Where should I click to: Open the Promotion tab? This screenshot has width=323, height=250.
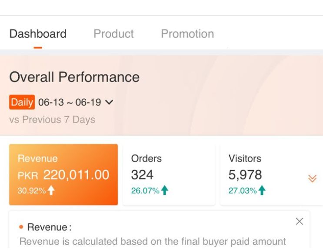coord(187,34)
